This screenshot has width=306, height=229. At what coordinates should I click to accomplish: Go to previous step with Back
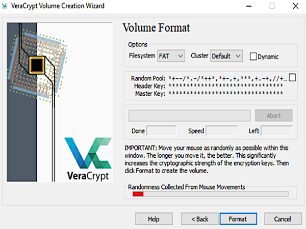pos(200,219)
